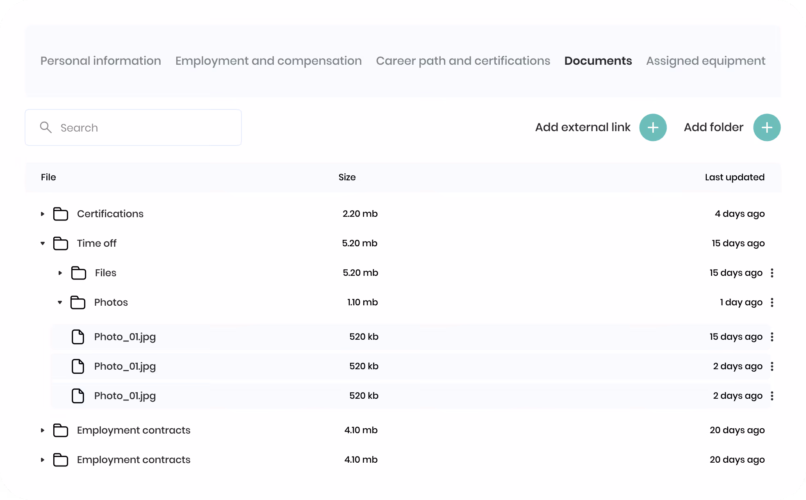Click the plus icon beside Add external link

653,127
